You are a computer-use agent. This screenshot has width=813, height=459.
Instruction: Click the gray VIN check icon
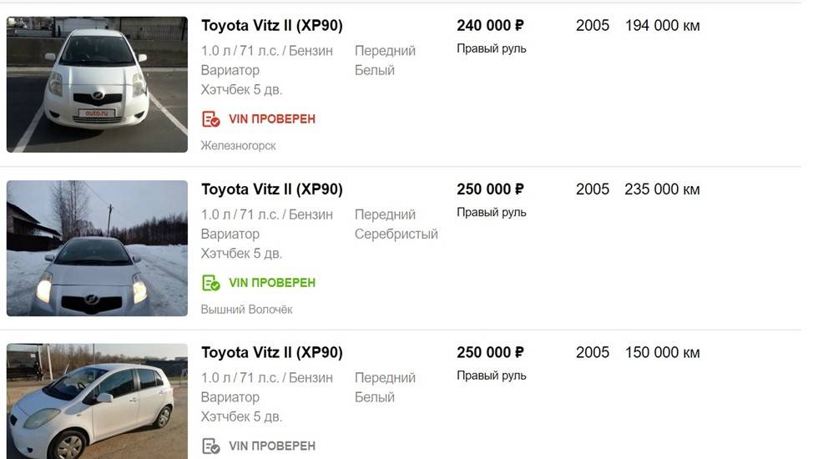(x=211, y=446)
